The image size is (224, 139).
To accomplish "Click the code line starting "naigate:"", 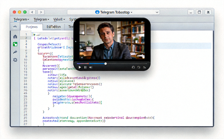I will click(72, 96).
